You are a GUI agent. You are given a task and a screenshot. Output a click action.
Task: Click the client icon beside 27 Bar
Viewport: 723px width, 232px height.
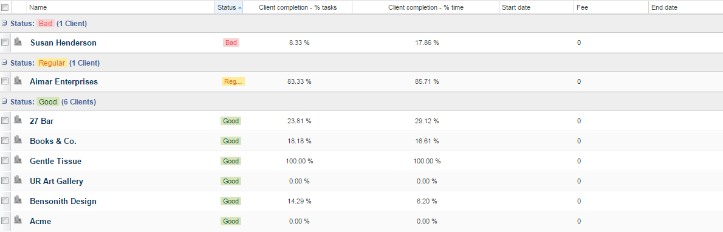18,120
